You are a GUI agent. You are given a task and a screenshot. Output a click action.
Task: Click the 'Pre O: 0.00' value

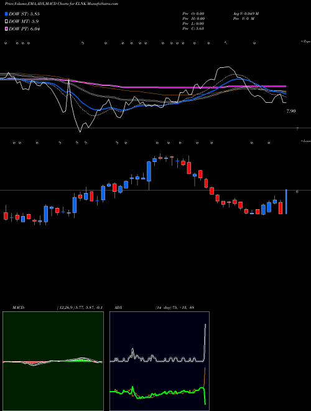193,14
